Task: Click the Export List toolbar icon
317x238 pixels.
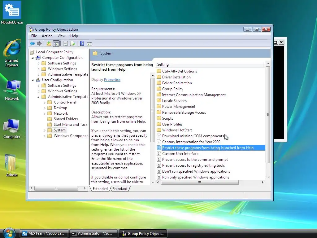Action: (72, 43)
